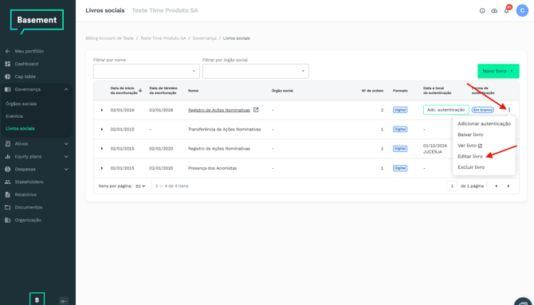Click the Basement logo
This screenshot has height=305, width=534.
pyautogui.click(x=37, y=22)
